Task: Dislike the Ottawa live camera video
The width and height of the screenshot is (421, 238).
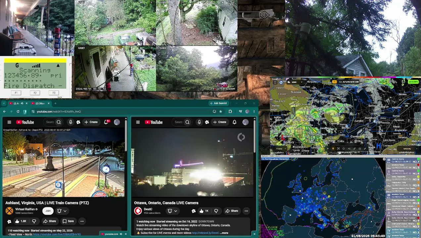Action: click(x=216, y=211)
